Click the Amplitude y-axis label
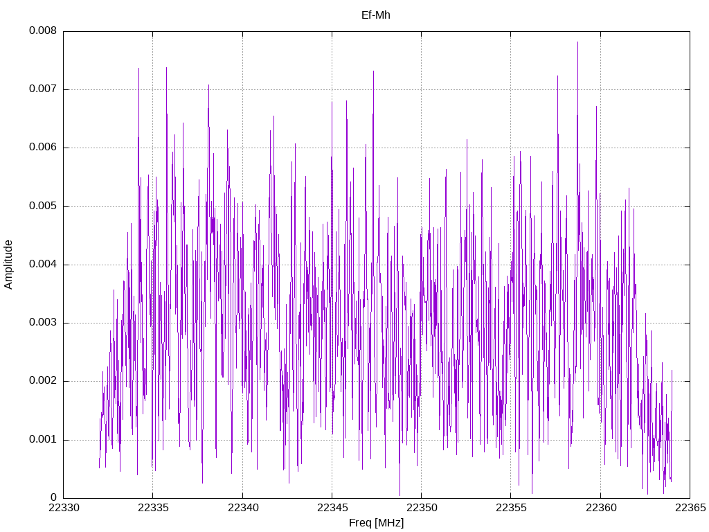 tap(8, 265)
